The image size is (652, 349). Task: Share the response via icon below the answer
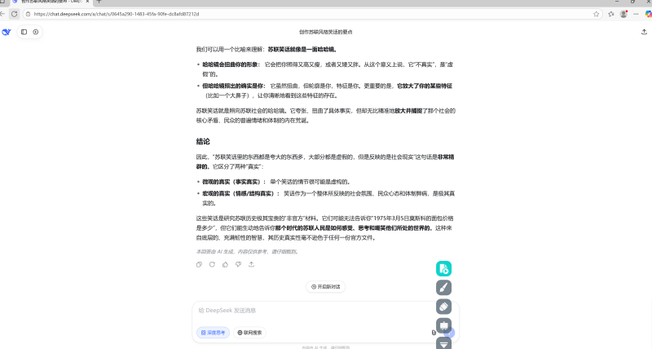252,264
